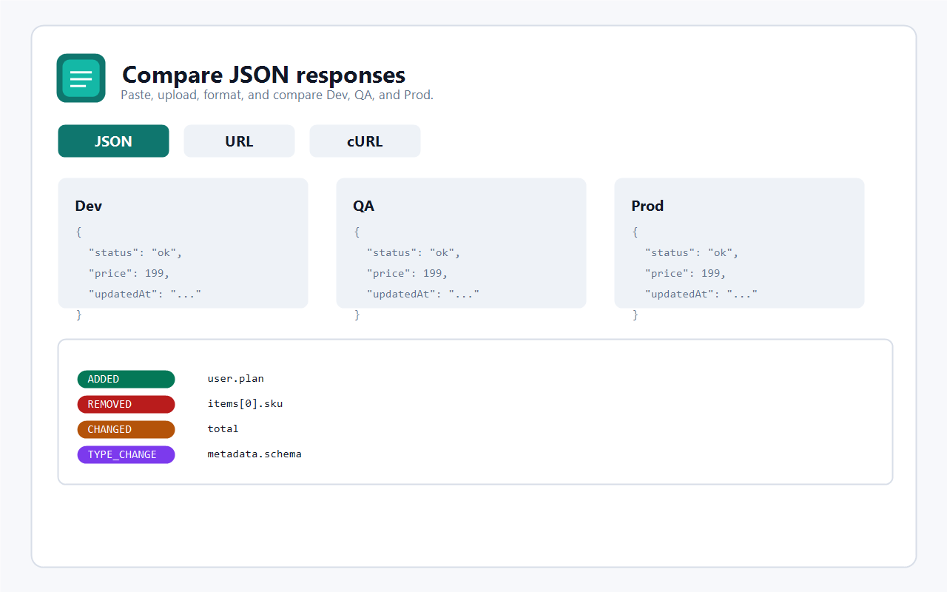This screenshot has width=947, height=592.
Task: Click the CHANGED diff badge
Action: coord(126,429)
